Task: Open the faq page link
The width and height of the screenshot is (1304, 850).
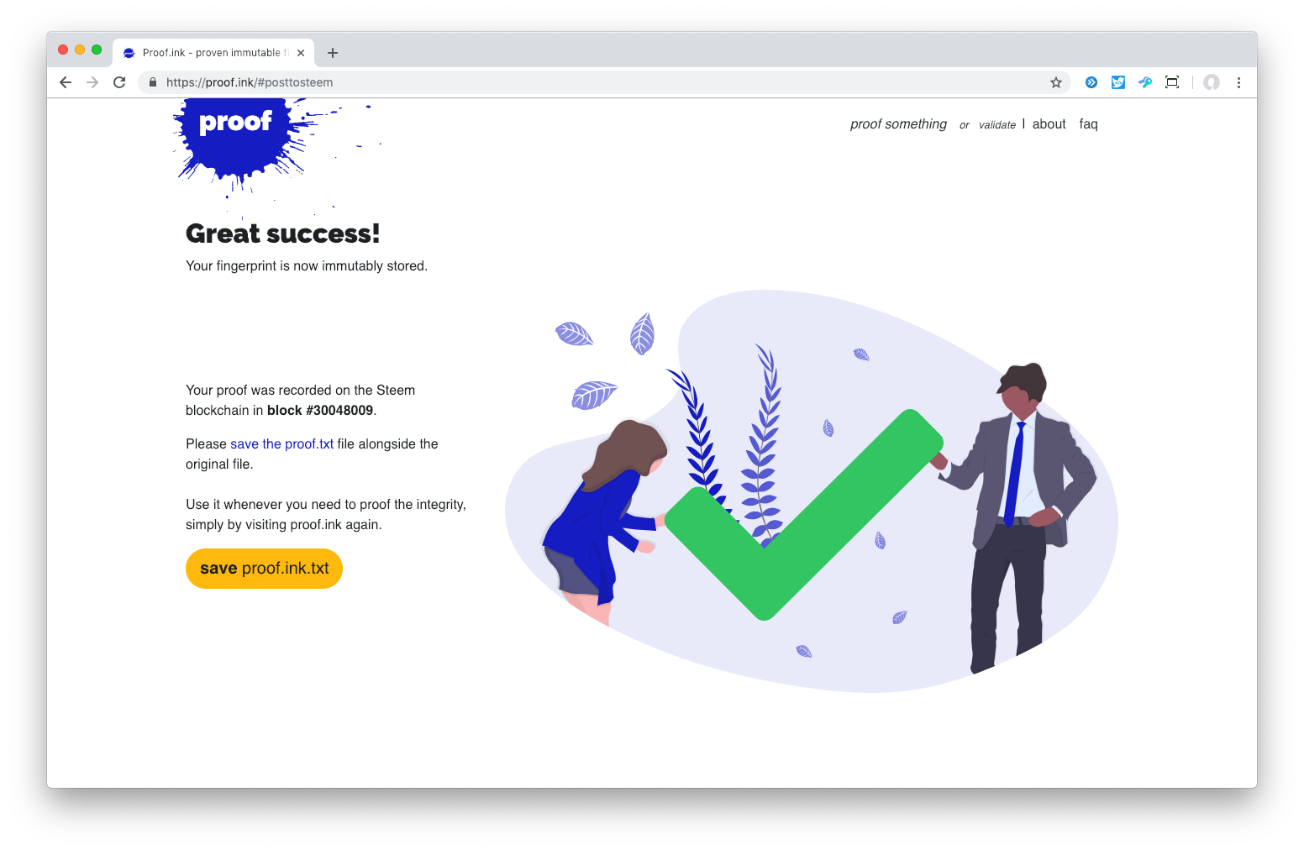Action: (x=1088, y=124)
